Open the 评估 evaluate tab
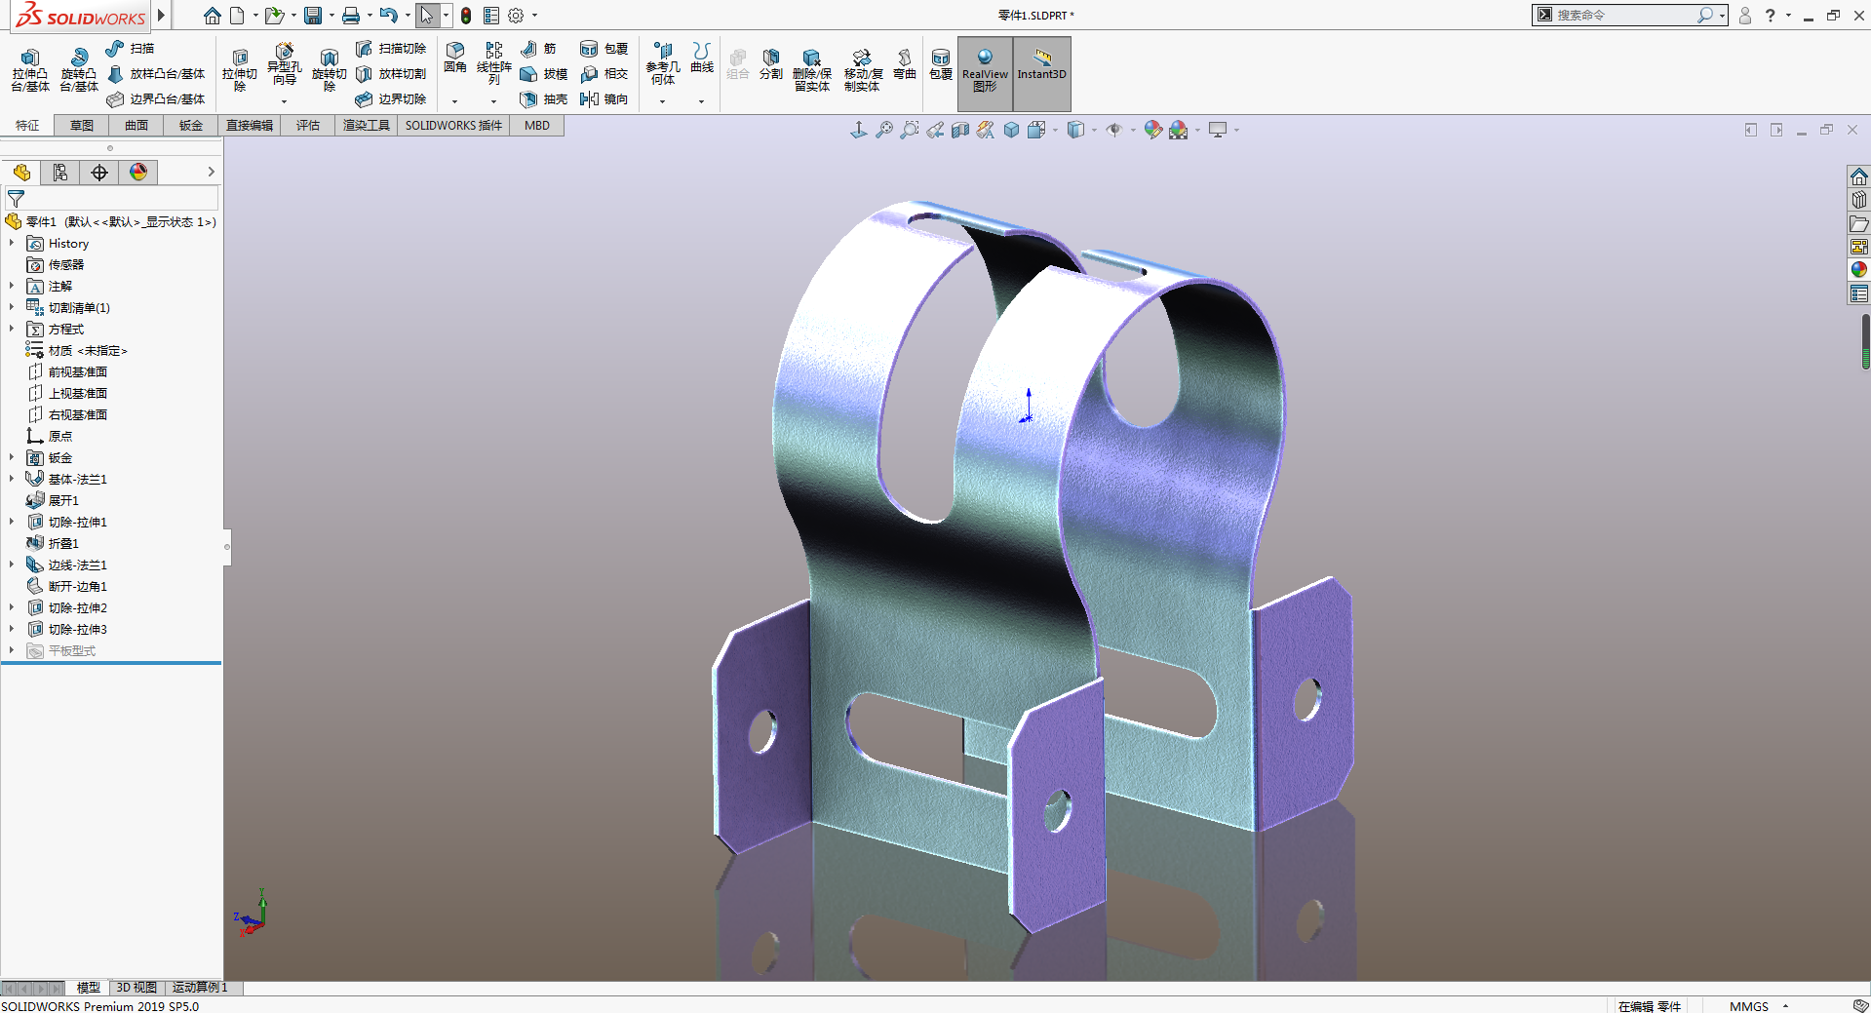The image size is (1871, 1013). [x=308, y=126]
